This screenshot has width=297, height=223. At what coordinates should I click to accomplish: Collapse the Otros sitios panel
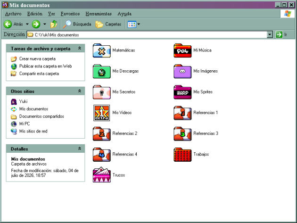pos(80,91)
